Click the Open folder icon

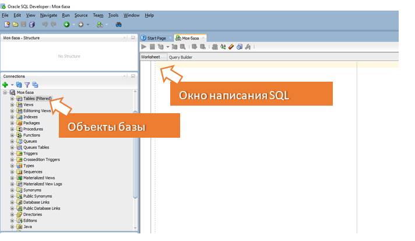(15, 25)
